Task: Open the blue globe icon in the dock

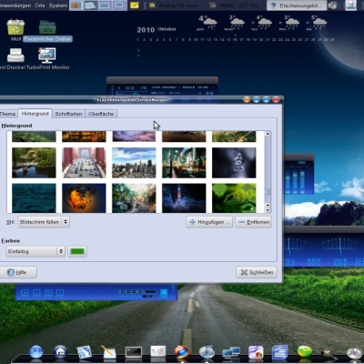Action: (36, 352)
